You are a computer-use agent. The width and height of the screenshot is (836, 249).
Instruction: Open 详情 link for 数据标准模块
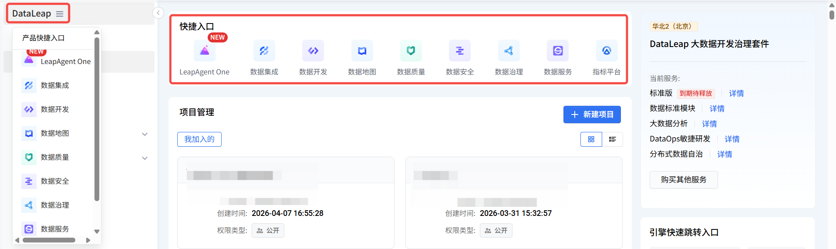pyautogui.click(x=717, y=109)
